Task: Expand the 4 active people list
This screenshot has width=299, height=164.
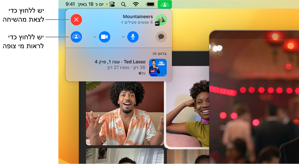Action: click(x=137, y=22)
